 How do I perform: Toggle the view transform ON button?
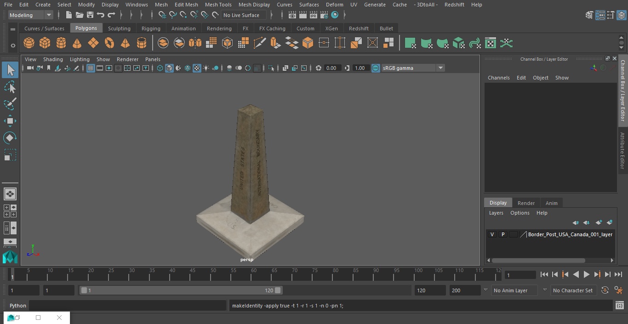[376, 68]
